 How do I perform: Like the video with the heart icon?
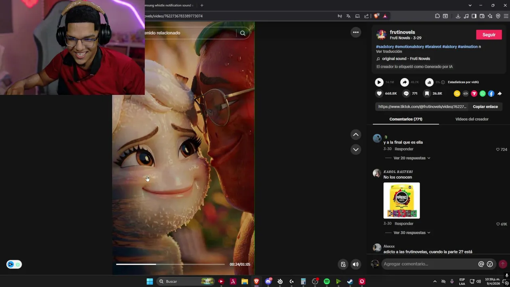[379, 93]
